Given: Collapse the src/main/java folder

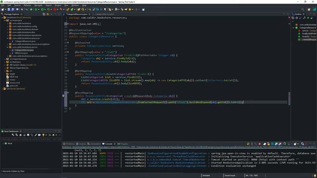Looking at the screenshot, I should pyautogui.click(x=5, y=20).
